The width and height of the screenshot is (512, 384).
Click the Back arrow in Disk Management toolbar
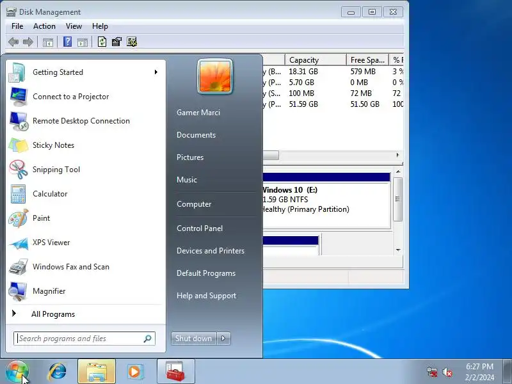tap(13, 42)
